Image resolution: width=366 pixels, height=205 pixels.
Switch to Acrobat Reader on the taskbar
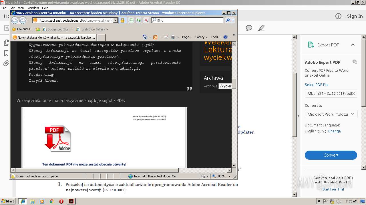(x=71, y=201)
